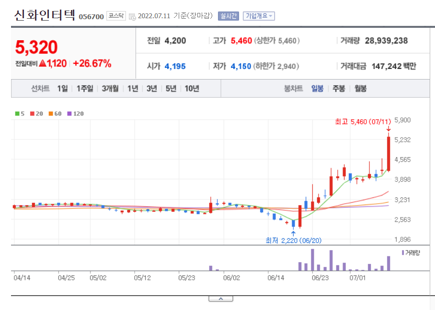The height and width of the screenshot is (310, 435).
Task: Click the change percentage +26.67%
Action: [x=92, y=64]
